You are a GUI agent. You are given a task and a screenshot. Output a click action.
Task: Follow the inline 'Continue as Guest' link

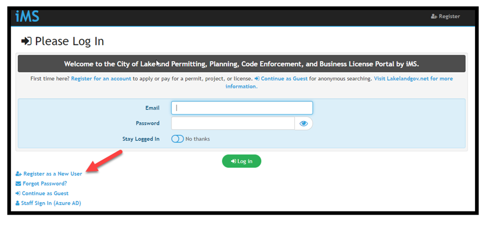[x=281, y=79]
